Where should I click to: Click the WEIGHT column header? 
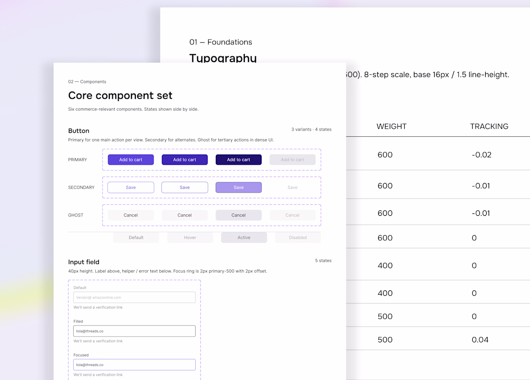[391, 126]
